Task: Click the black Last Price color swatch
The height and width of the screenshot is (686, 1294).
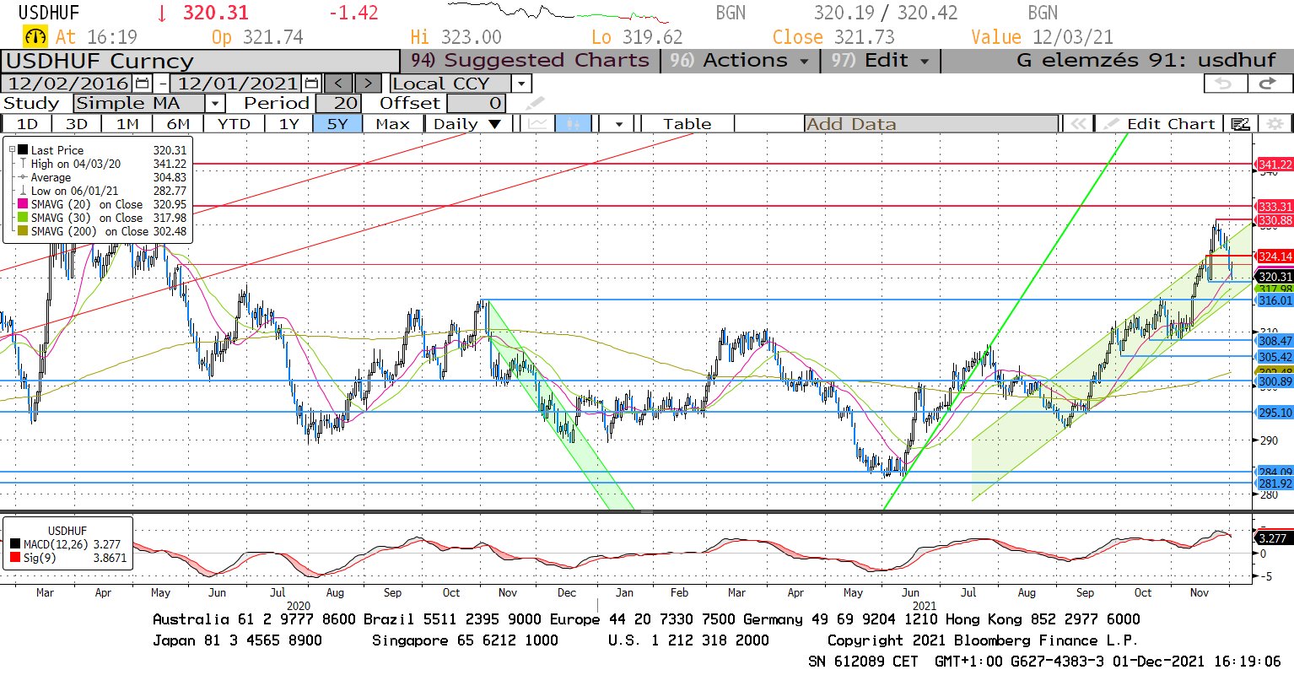Action: coord(24,150)
